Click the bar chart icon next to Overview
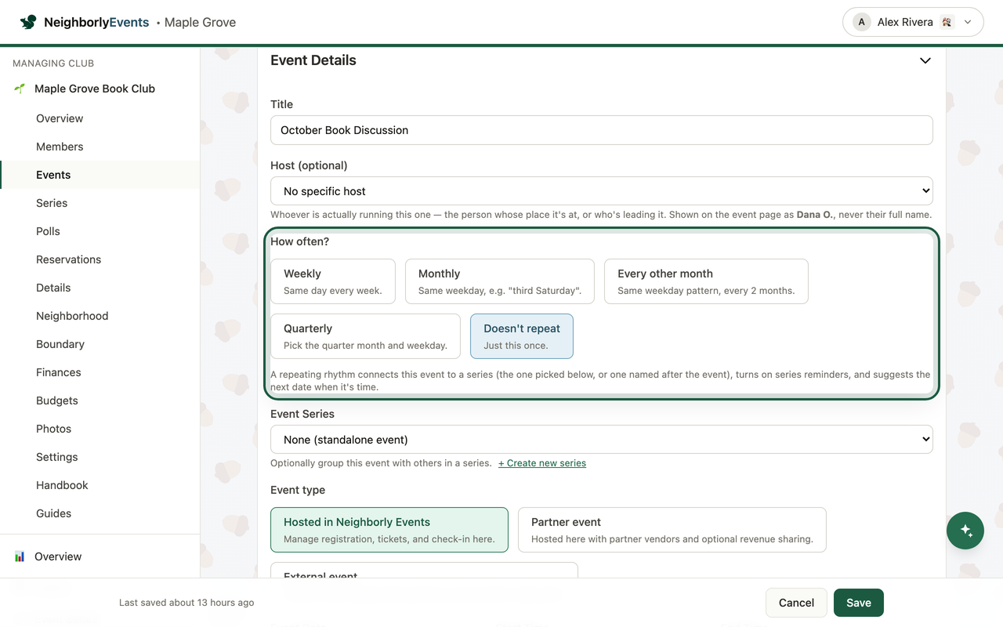This screenshot has height=627, width=1003. 20,556
